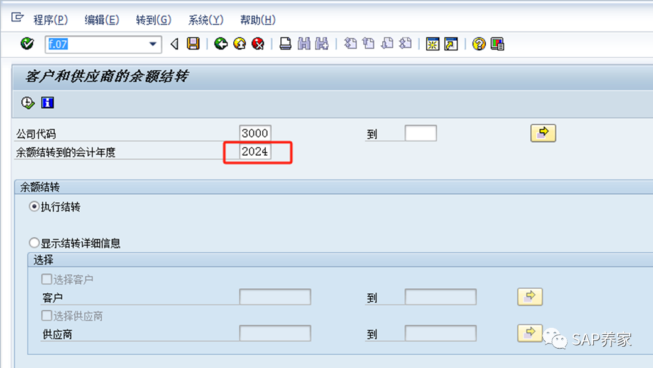Select the 执行结转 radio button

pyautogui.click(x=34, y=207)
